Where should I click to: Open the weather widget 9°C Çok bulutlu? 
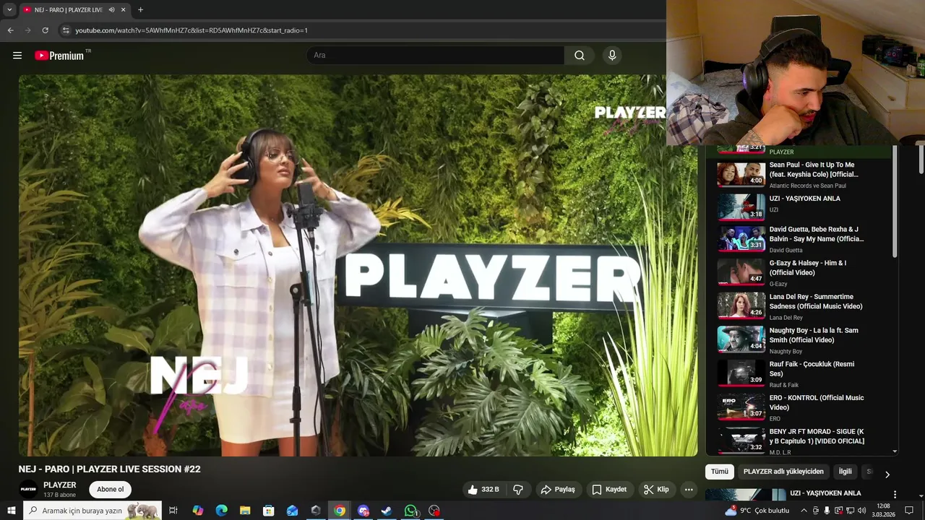coord(757,511)
